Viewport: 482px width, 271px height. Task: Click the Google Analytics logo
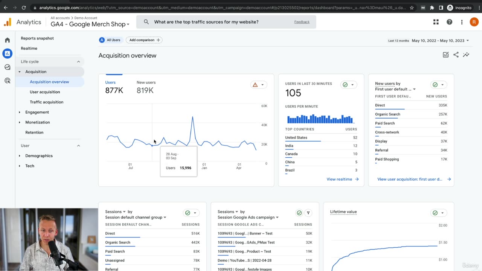click(8, 22)
